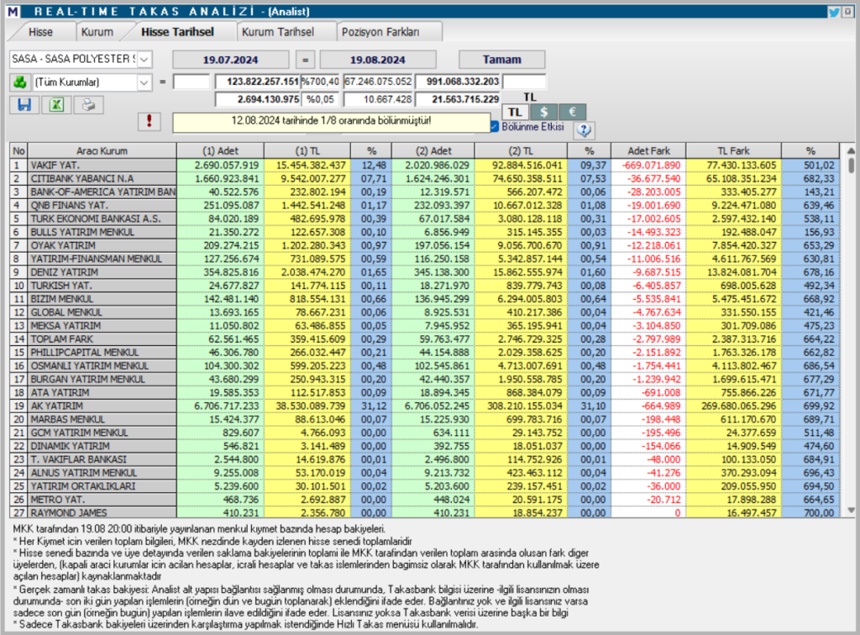Click the Twitter bird icon in title bar
The width and height of the screenshot is (860, 635).
tap(834, 12)
